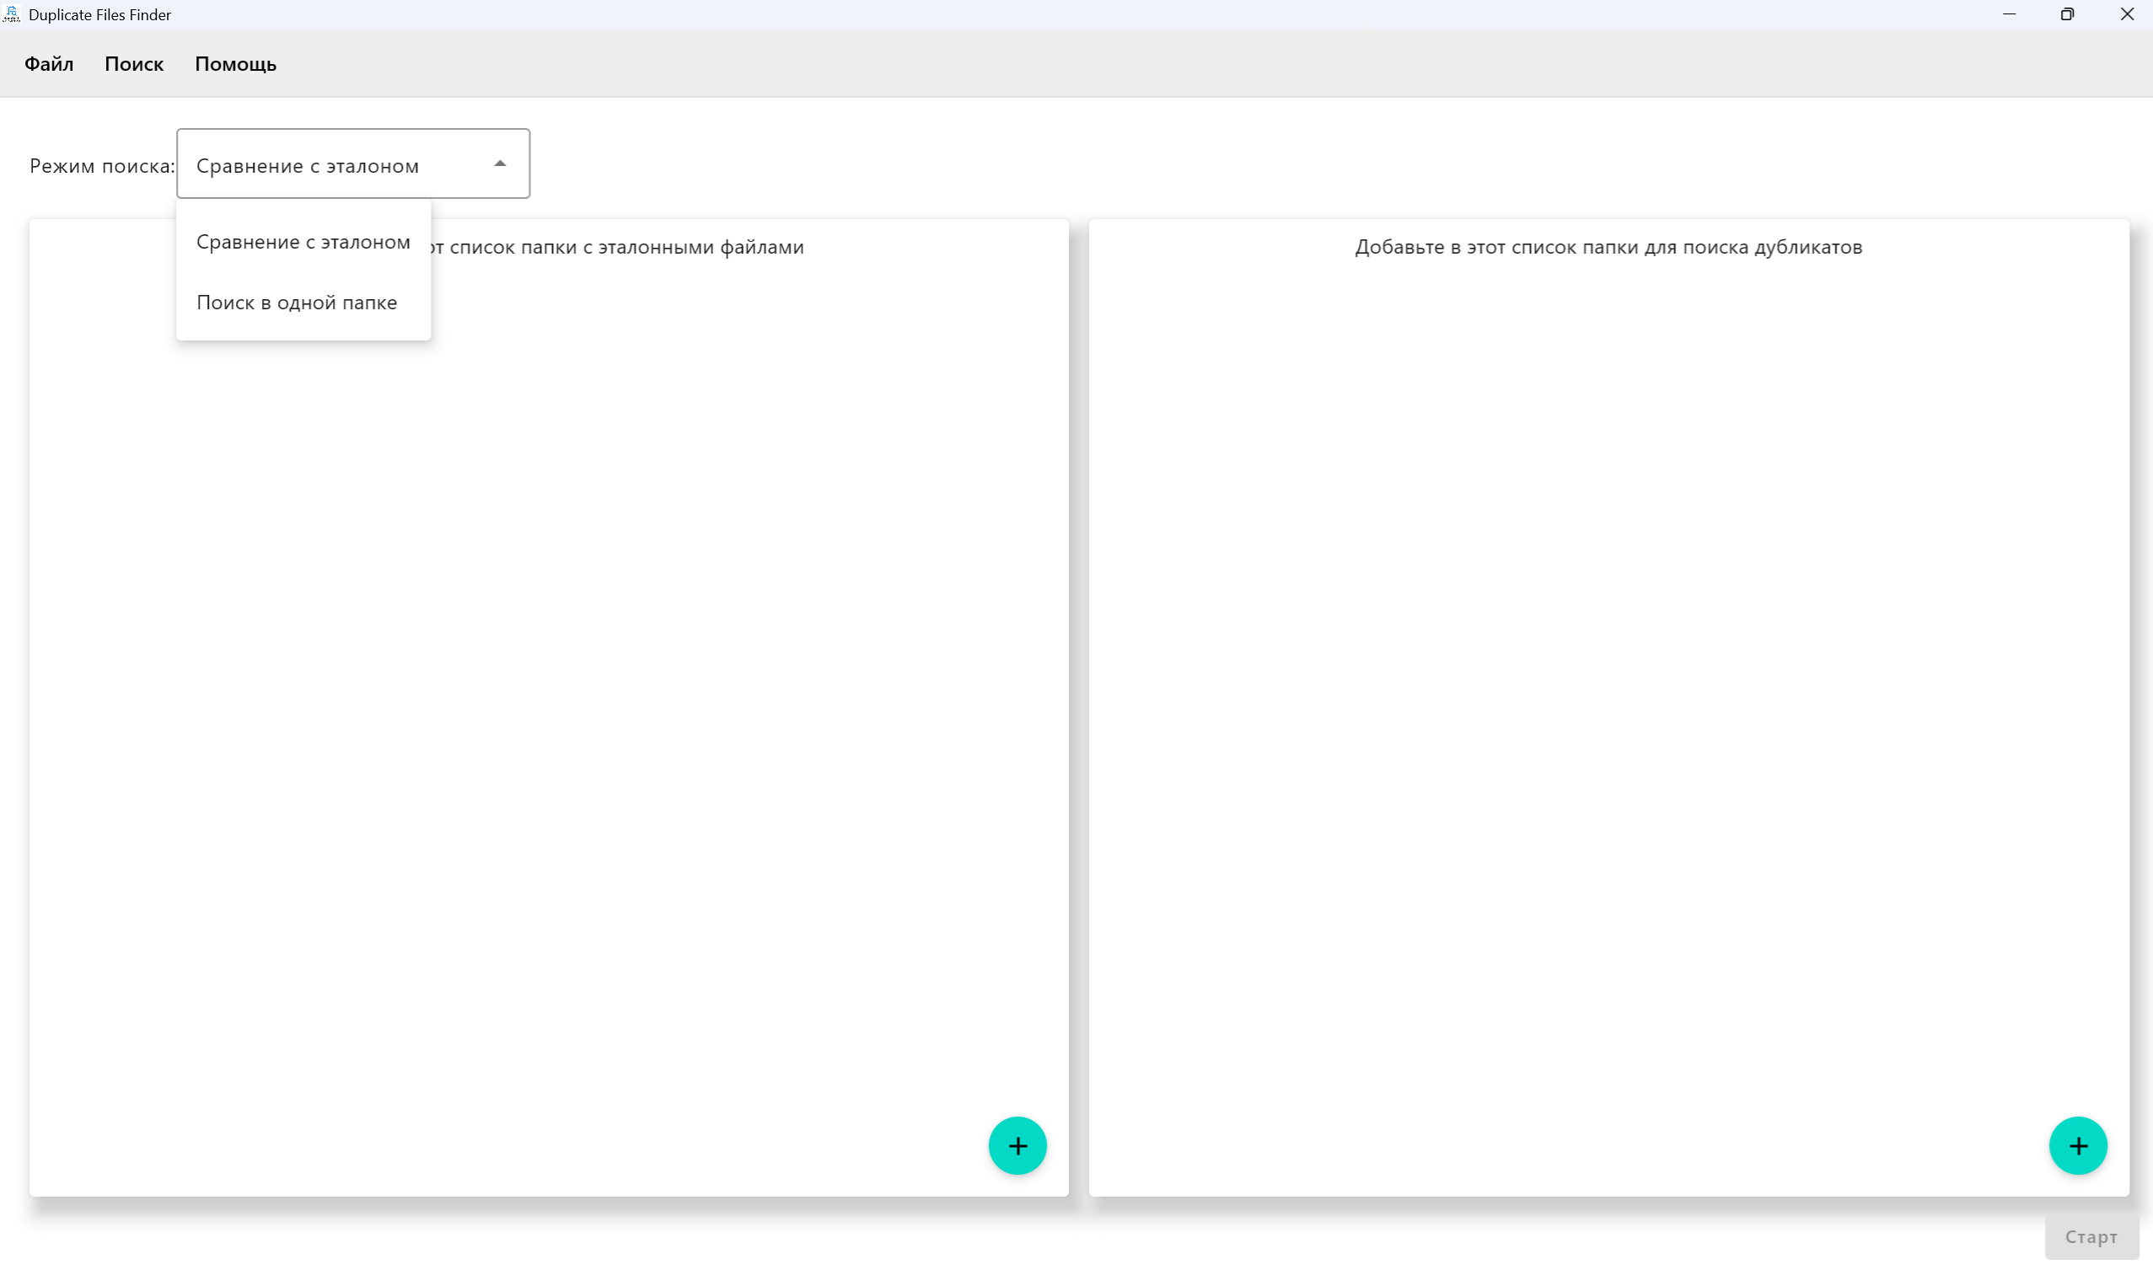Select 'Сравнение с эталоном' from the list
Screen dimensions: 2153x1286
pyautogui.click(x=303, y=242)
